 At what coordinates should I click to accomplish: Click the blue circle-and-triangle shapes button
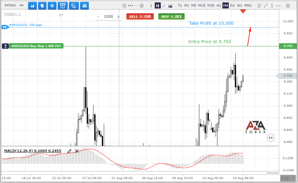[42, 6]
